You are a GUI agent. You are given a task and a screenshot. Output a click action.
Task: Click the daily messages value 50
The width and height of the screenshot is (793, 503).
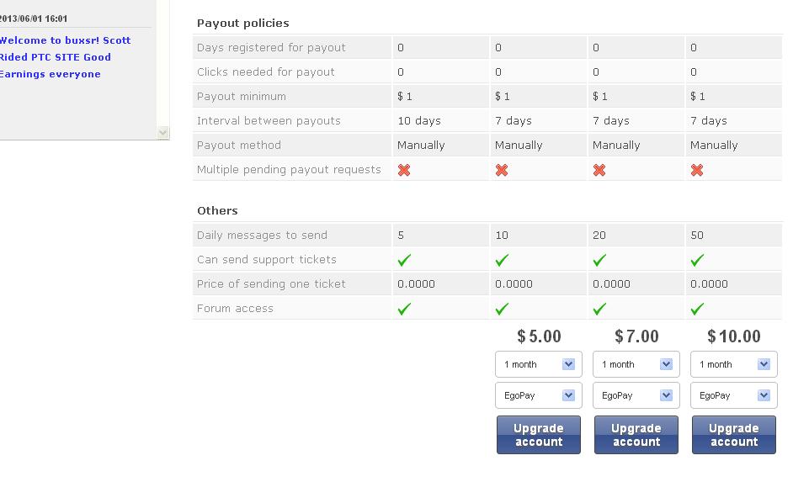(697, 235)
